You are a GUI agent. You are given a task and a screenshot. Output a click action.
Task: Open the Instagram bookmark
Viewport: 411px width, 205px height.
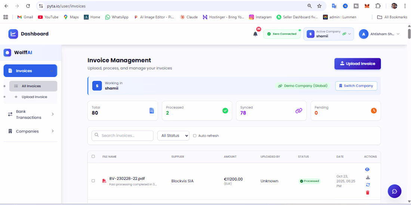tap(260, 17)
